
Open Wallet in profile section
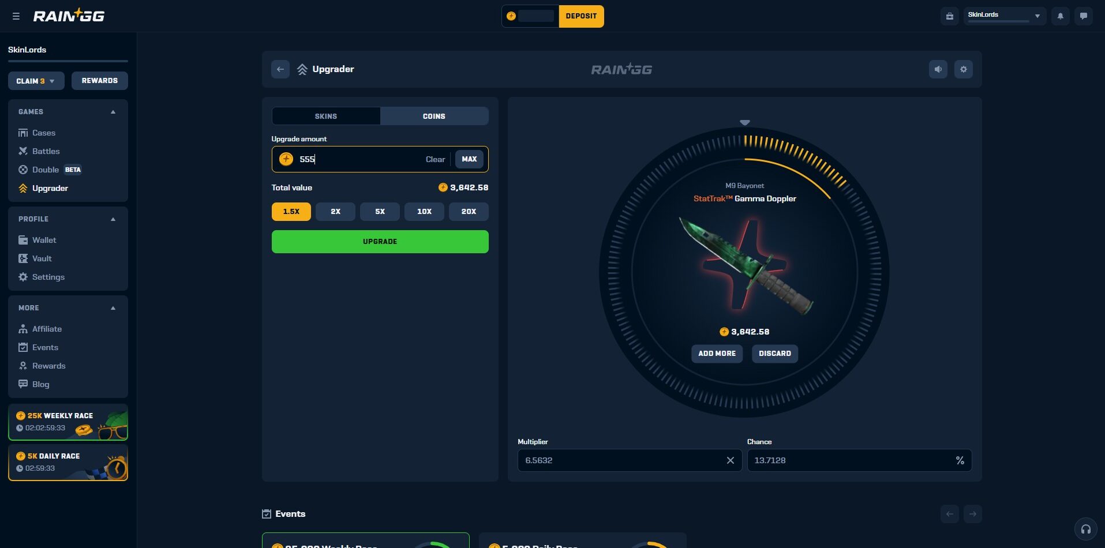pos(37,240)
